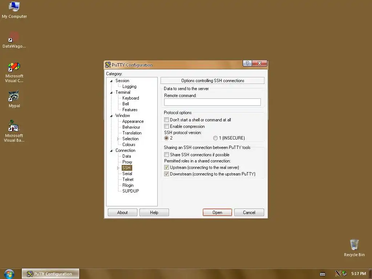Open the Colours settings category
The height and width of the screenshot is (279, 372).
(129, 145)
